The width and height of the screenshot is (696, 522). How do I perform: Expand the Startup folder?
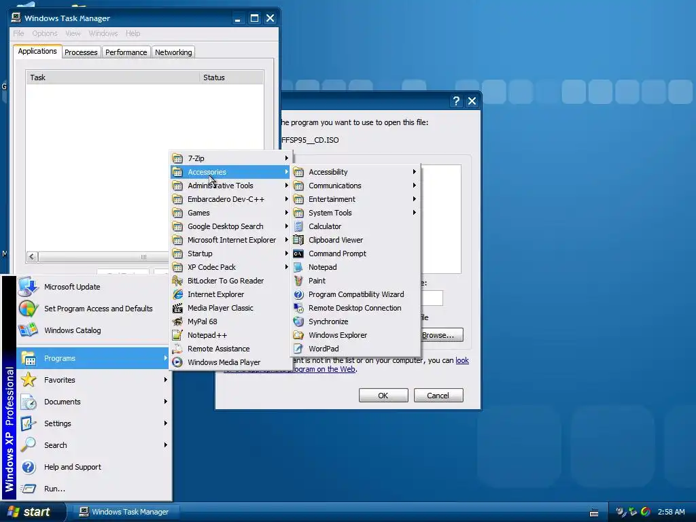[x=230, y=254]
